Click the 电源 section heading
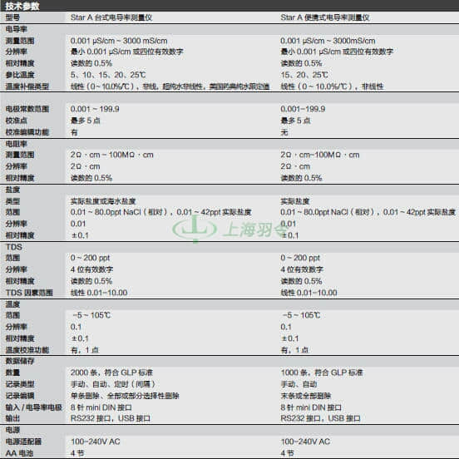 pos(12,430)
